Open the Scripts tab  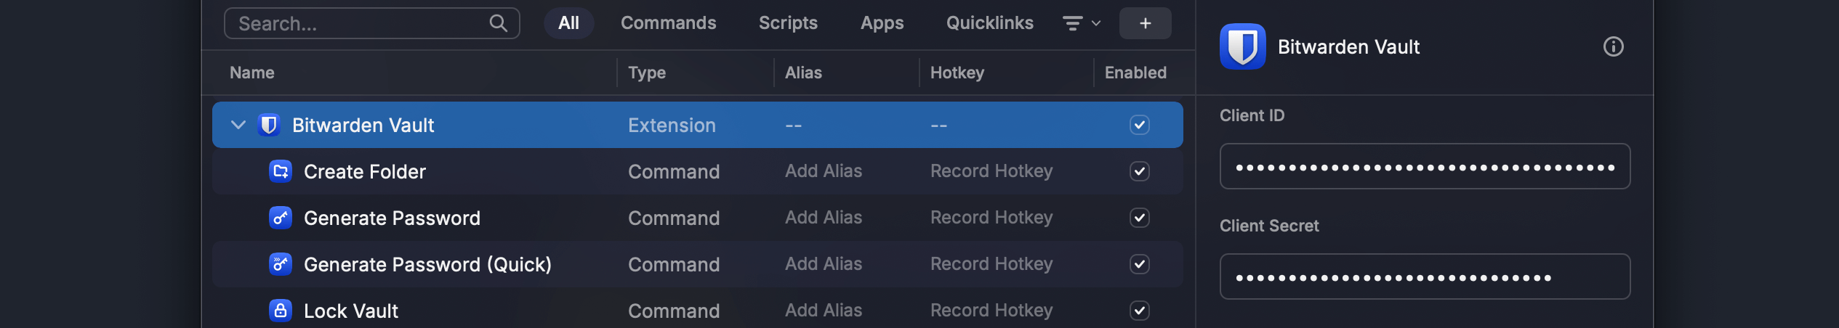788,23
